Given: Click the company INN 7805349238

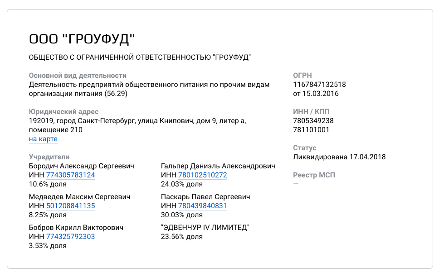Looking at the screenshot, I should click(313, 121).
